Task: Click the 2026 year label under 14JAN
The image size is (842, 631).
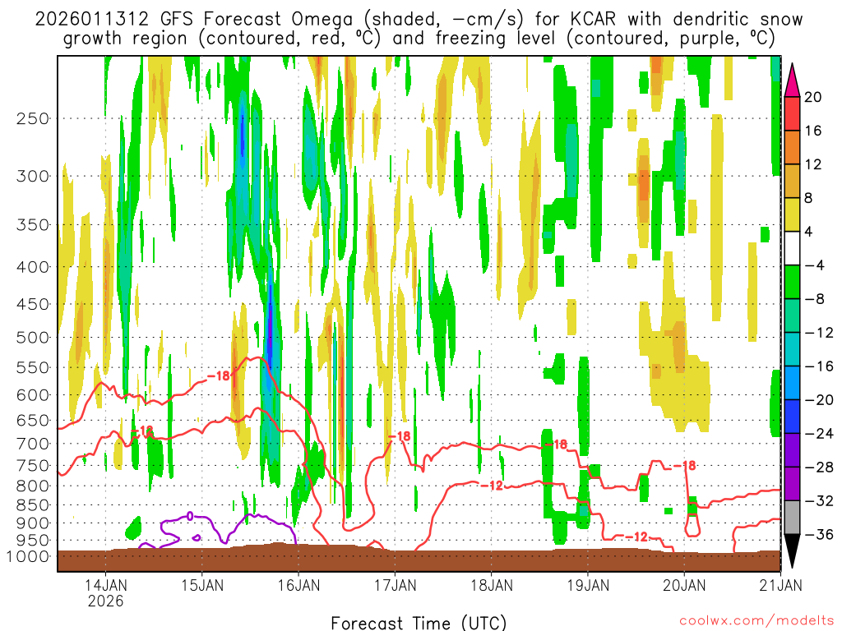Action: [106, 601]
